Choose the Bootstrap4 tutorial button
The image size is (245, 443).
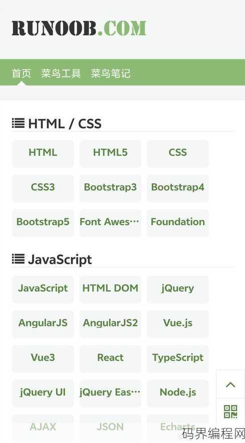(x=177, y=188)
